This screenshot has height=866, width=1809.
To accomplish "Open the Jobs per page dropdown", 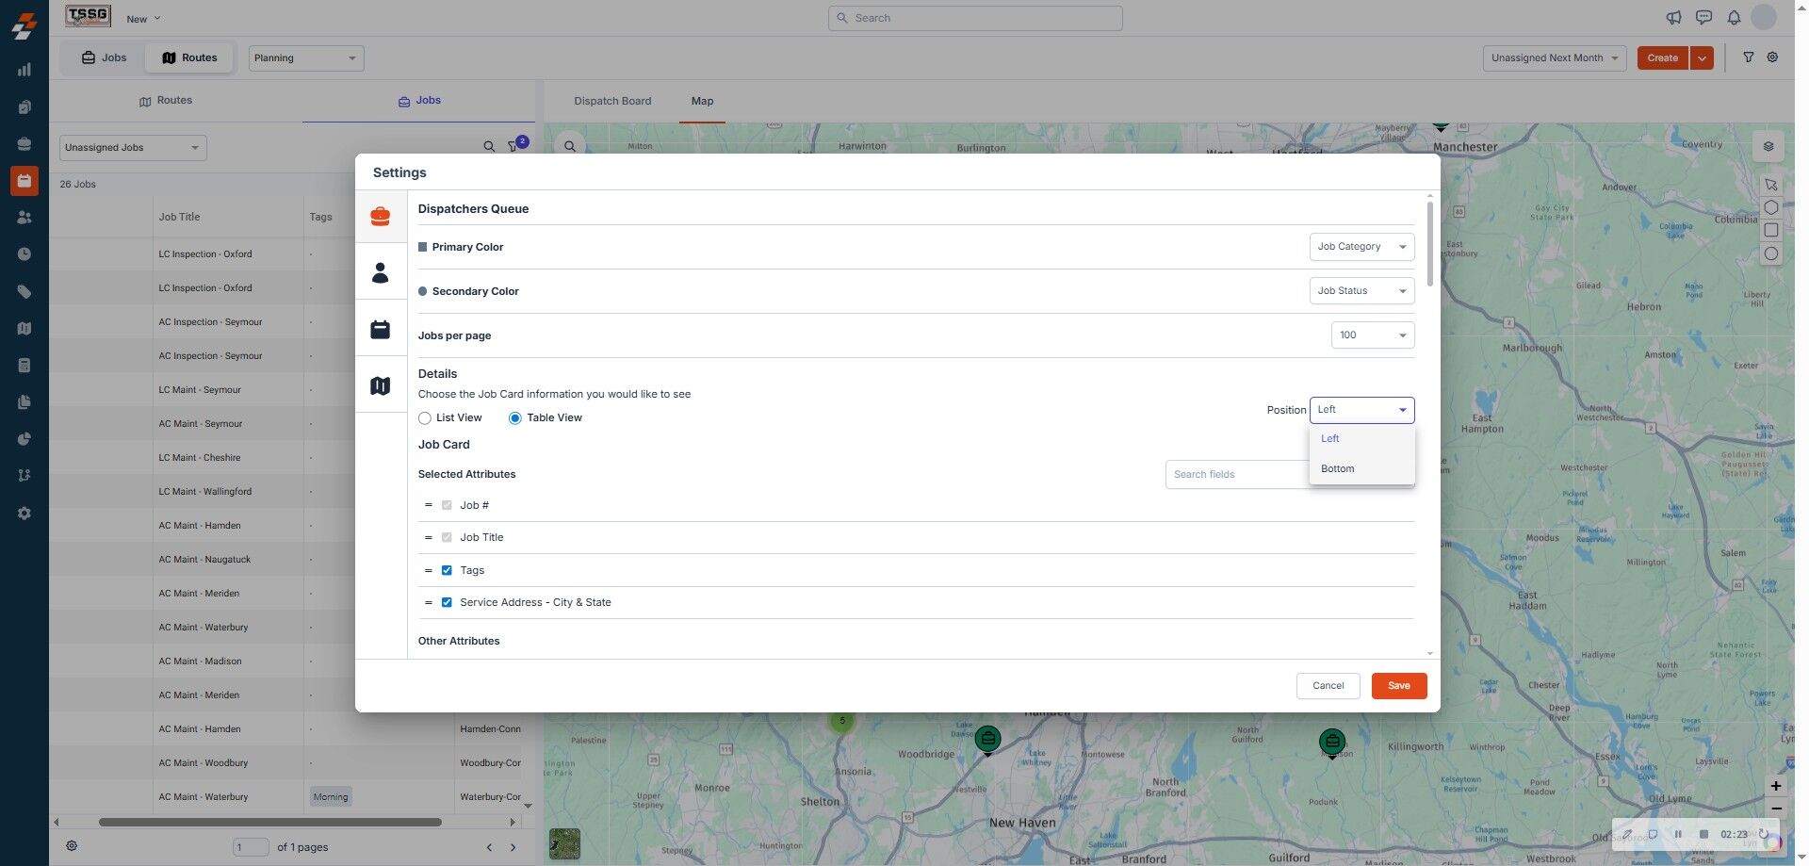I will click(1372, 335).
